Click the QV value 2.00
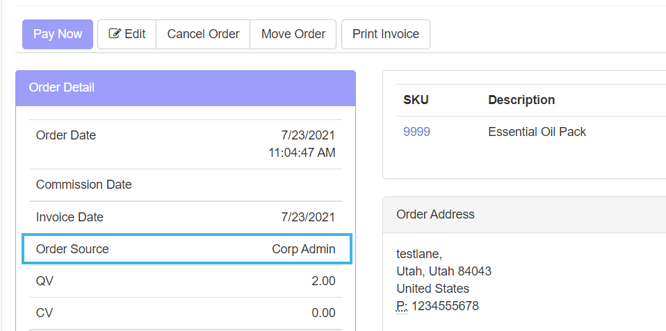 (323, 281)
